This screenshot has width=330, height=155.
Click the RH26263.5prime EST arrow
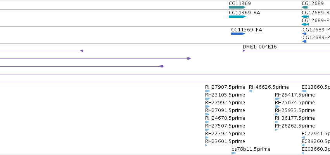pos(276,130)
